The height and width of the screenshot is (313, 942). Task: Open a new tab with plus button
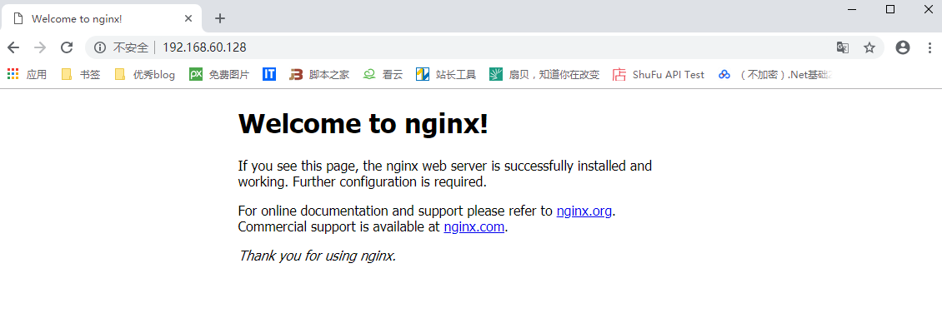tap(220, 18)
